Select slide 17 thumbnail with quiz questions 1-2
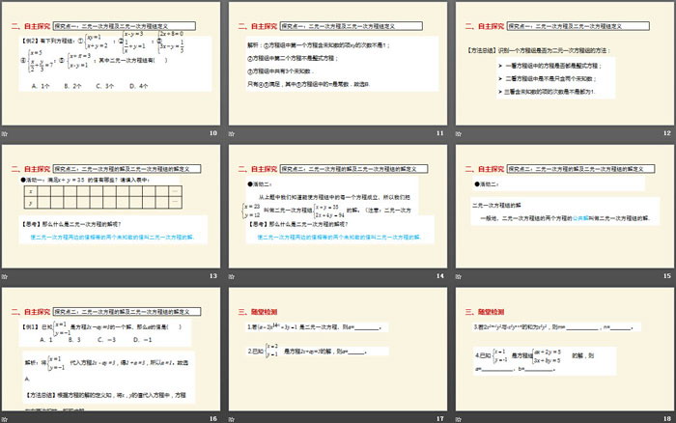This screenshot has width=676, height=423. [338, 349]
